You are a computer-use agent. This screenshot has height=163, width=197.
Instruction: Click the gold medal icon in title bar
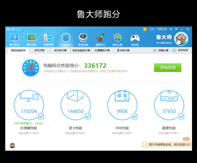click(145, 29)
